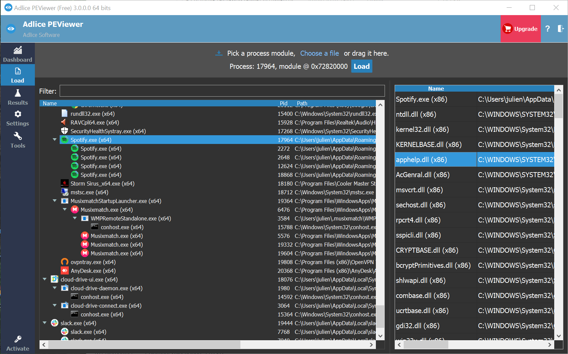Click the Filter text field
The width and height of the screenshot is (568, 354).
point(222,91)
